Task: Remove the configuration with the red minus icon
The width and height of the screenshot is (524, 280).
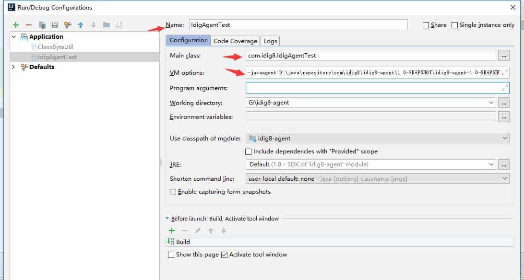Action: click(x=29, y=25)
